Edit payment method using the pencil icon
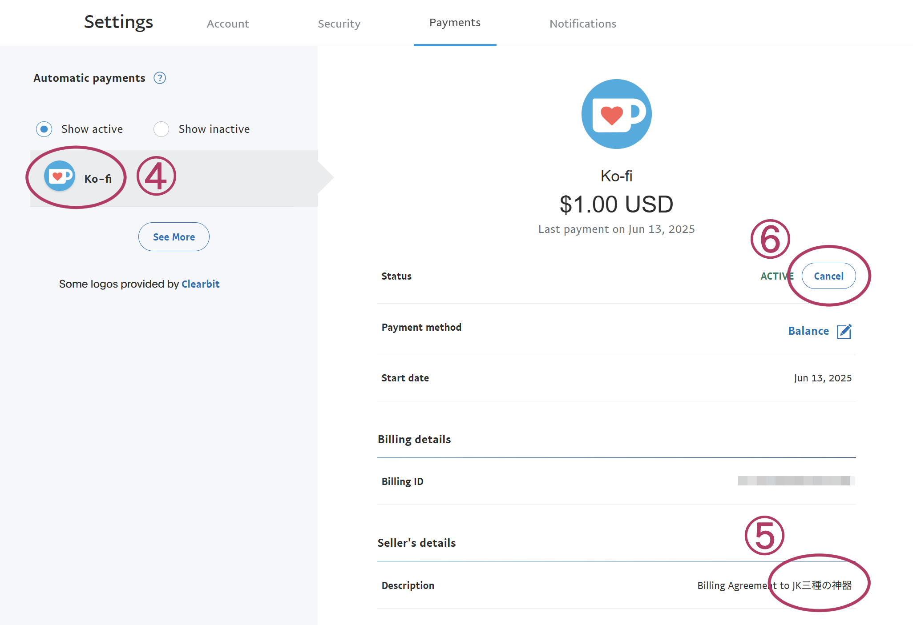The image size is (913, 625). 844,331
